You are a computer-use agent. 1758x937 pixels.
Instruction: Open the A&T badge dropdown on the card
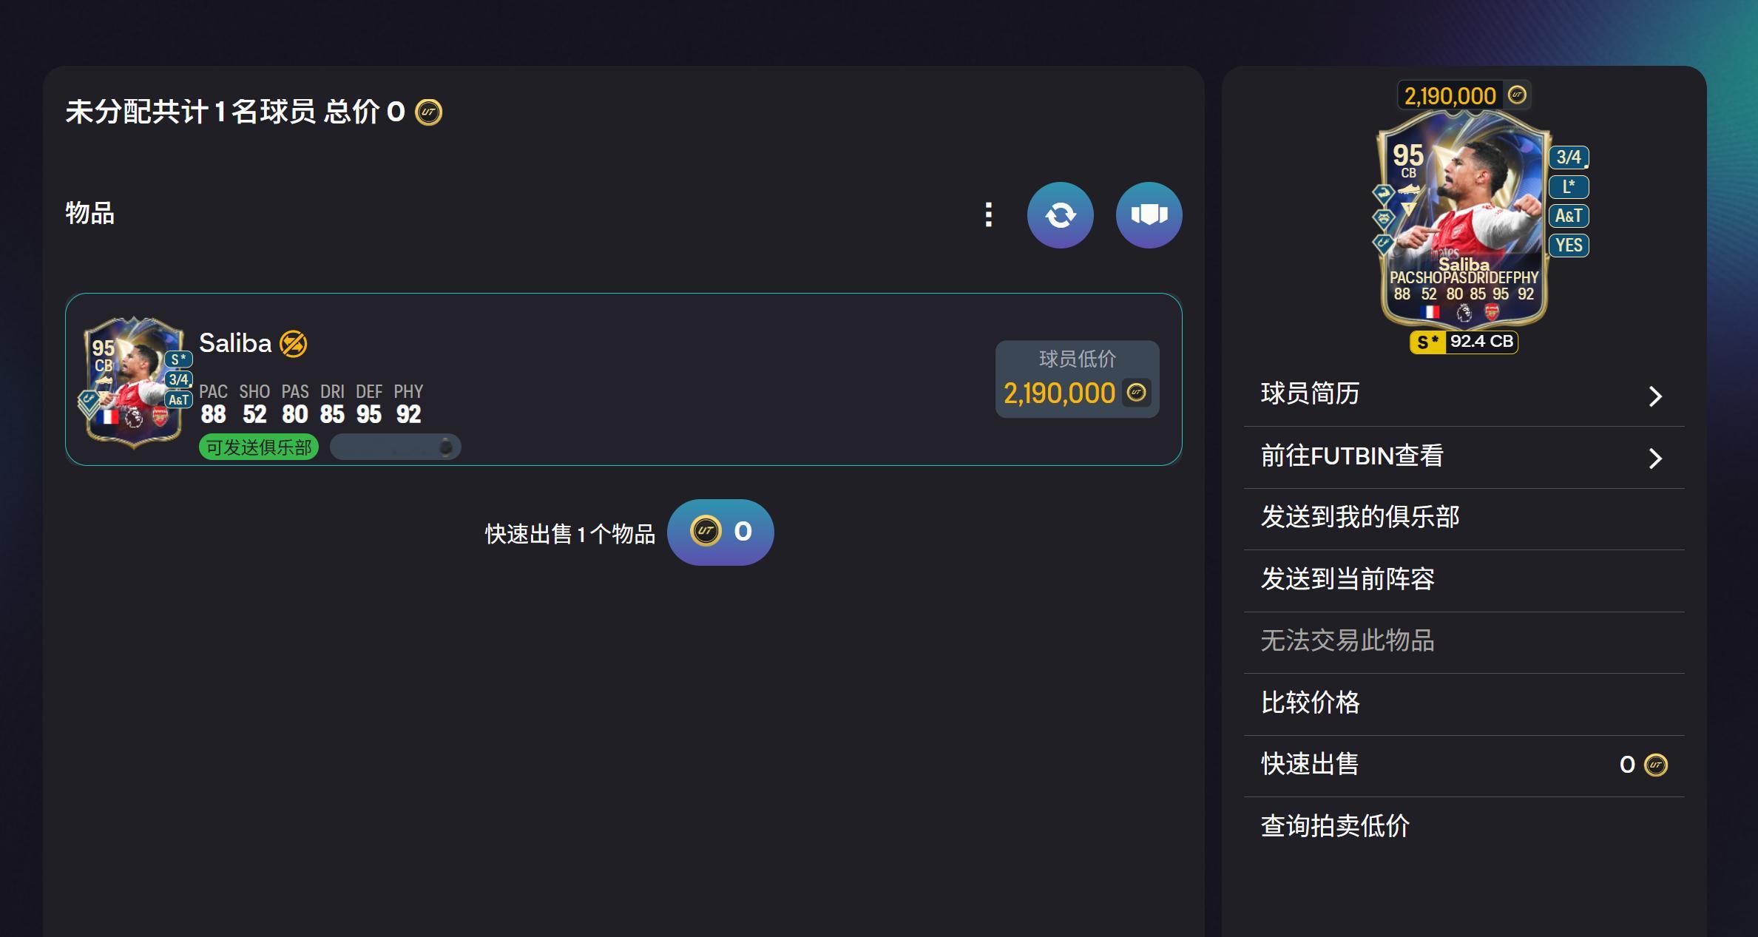(x=1571, y=216)
